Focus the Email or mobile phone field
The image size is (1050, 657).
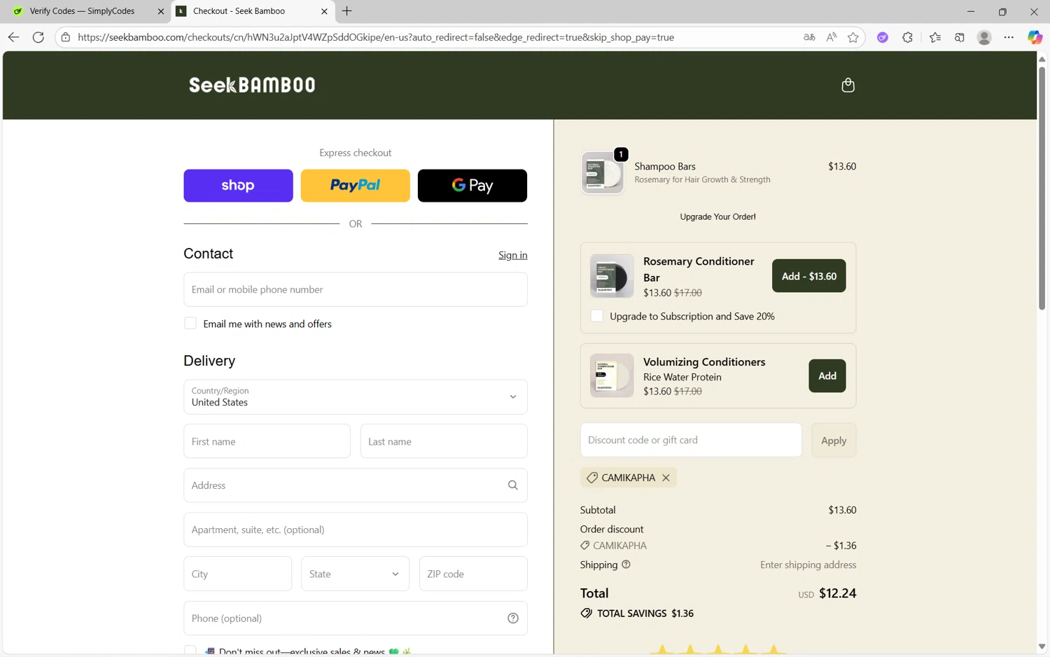click(356, 289)
